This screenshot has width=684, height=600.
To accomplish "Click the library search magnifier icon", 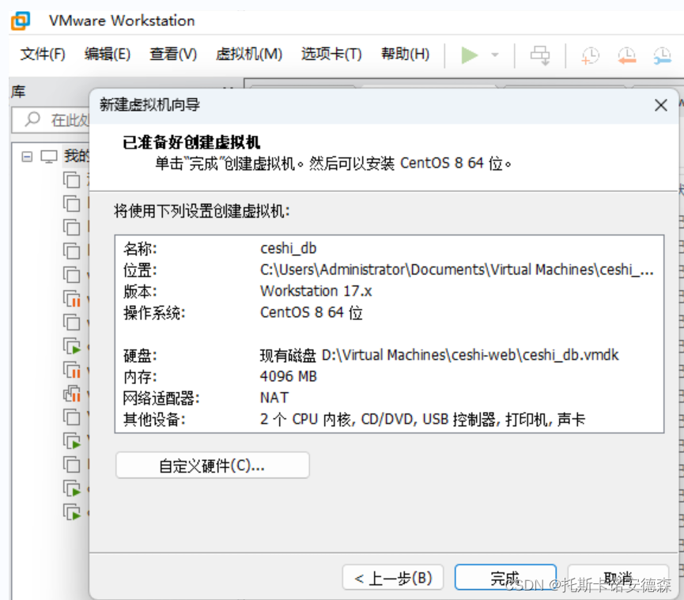I will pos(32,119).
